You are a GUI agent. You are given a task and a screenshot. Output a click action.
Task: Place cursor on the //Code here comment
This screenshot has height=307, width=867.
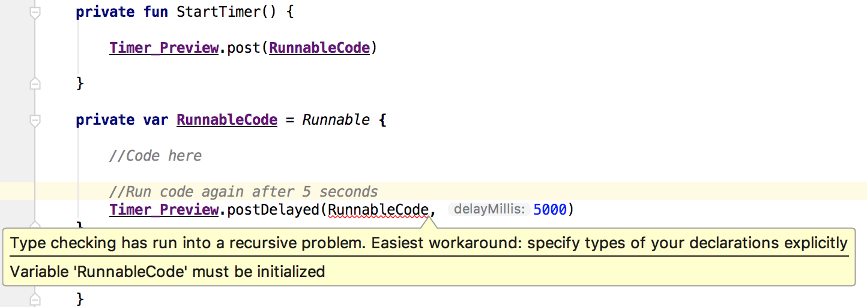[156, 156]
